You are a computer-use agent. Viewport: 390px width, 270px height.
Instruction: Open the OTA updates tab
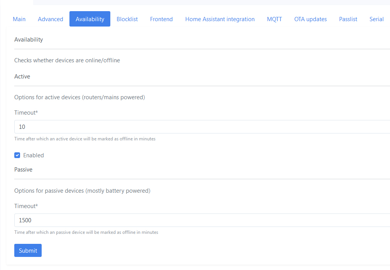[x=311, y=19]
